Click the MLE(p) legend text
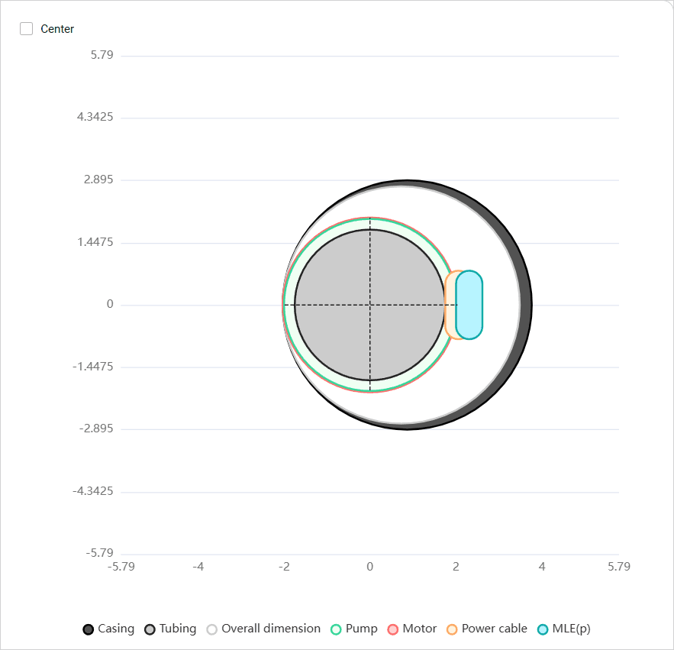Image resolution: width=674 pixels, height=650 pixels. [572, 629]
